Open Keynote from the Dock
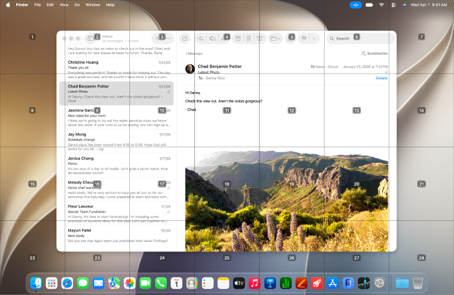Image resolution: width=454 pixels, height=295 pixels. tap(270, 283)
